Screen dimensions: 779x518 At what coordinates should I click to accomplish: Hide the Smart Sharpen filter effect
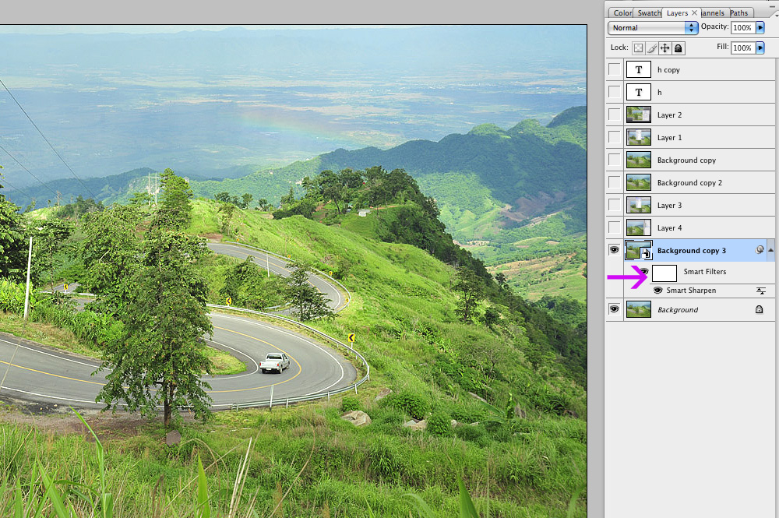[658, 291]
